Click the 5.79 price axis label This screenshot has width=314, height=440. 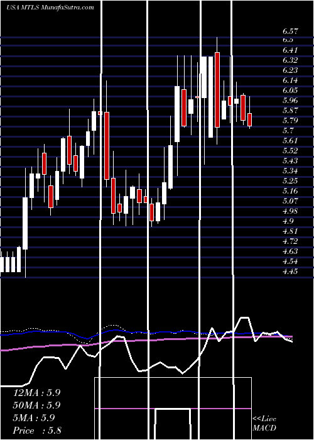290,121
